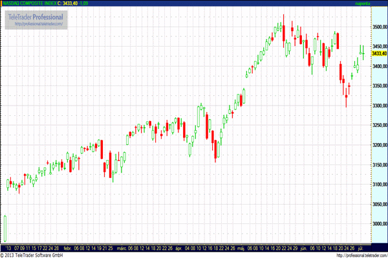This screenshot has width=388, height=259.
Task: Click the 3250,00 price axis label
Action: pos(378,126)
